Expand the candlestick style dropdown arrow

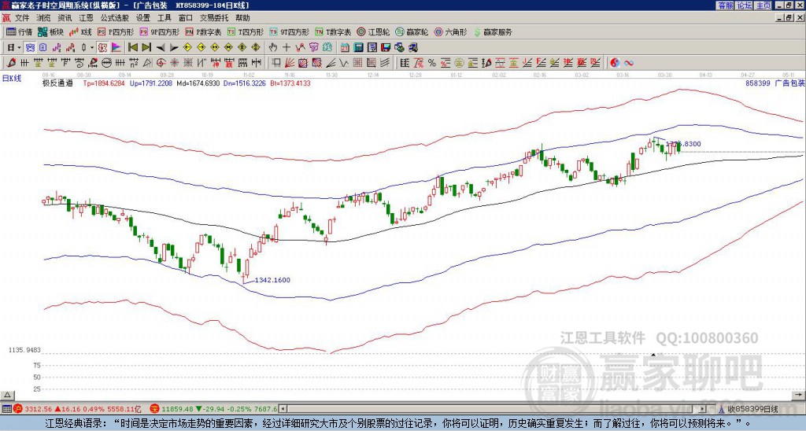(x=92, y=48)
